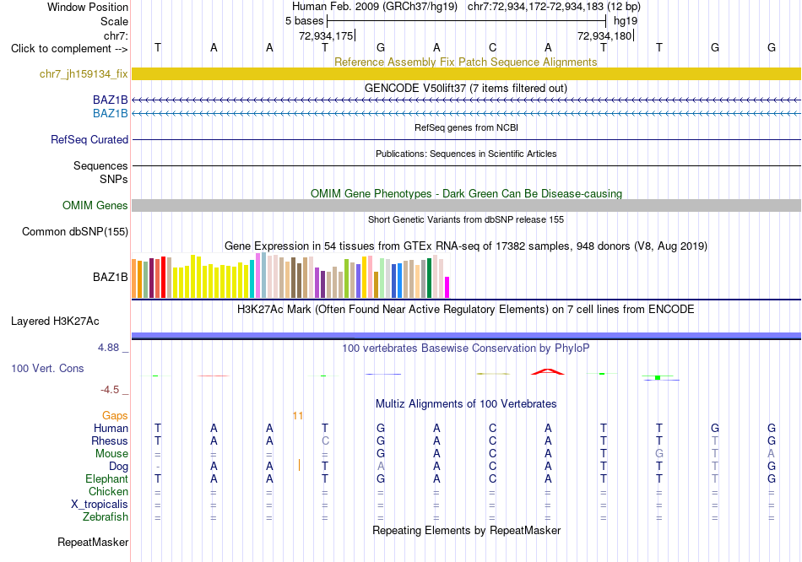Click the faded A in Dog row
The image size is (802, 562).
pyautogui.click(x=381, y=467)
